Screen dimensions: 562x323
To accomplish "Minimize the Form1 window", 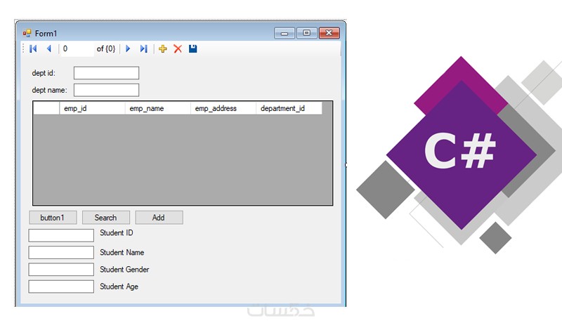I will tap(285, 33).
